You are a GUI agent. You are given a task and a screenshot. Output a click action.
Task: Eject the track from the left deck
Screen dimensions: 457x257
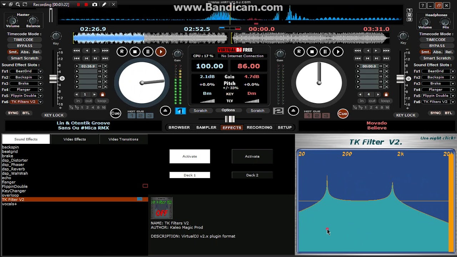(x=165, y=111)
